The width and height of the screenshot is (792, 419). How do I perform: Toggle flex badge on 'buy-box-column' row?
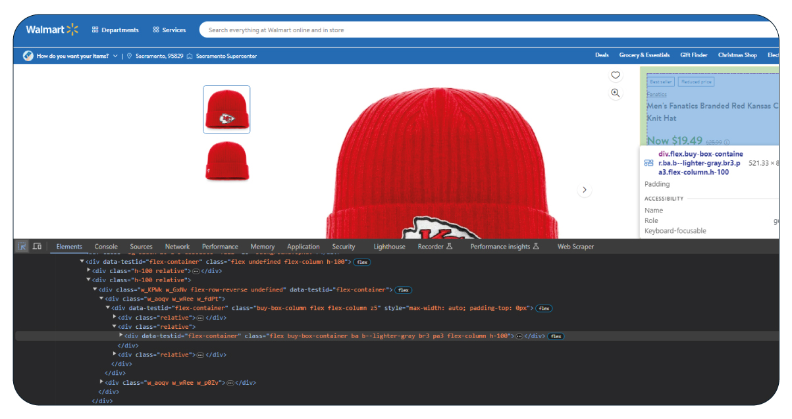pyautogui.click(x=543, y=308)
